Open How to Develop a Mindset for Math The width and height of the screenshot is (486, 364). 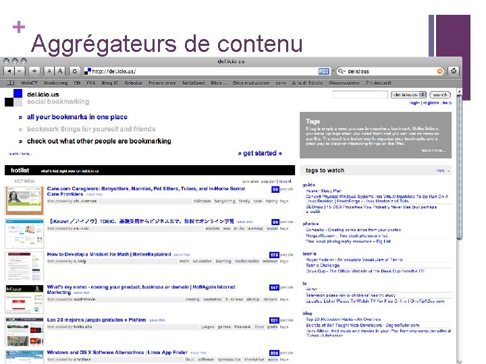click(109, 254)
